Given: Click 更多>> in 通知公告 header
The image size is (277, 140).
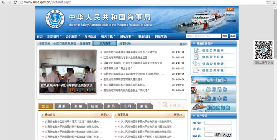Looking at the screenshot, I should 105,115.
